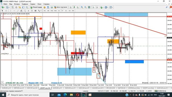
Task: Switch to the USDRUB.em,Daily chart tab
Action: click(134, 88)
